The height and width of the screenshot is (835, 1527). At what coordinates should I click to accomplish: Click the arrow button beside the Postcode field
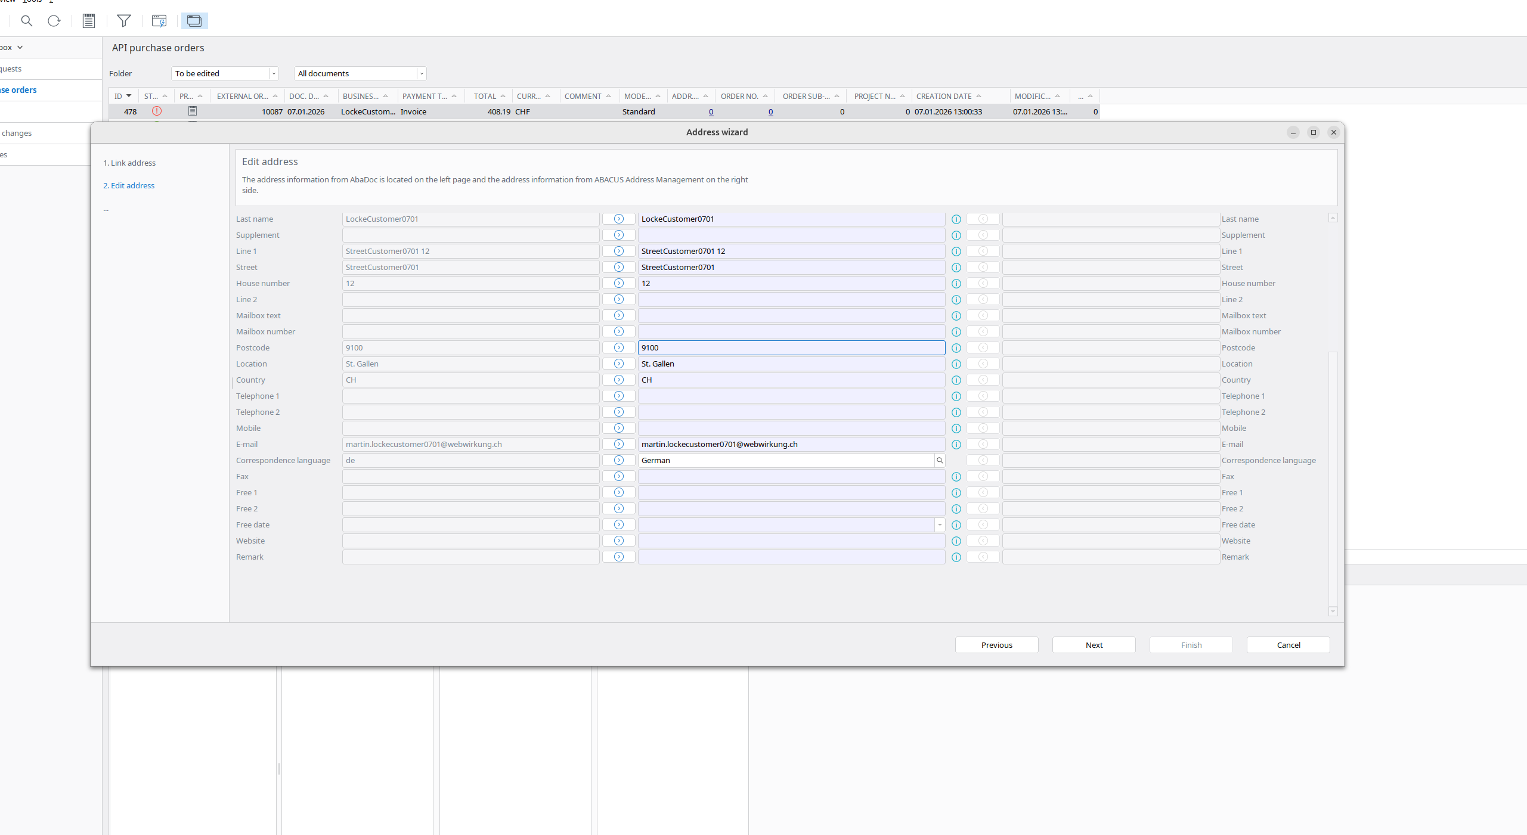618,347
